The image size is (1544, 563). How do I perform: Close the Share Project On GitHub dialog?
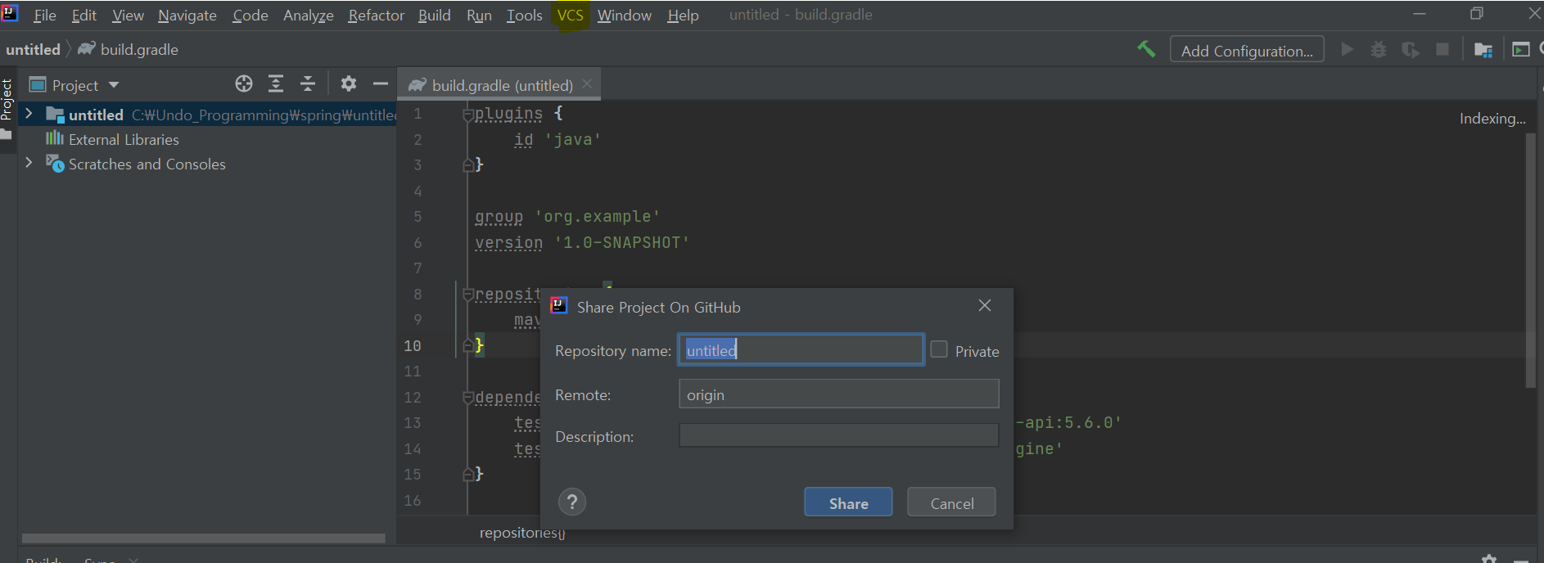(985, 305)
